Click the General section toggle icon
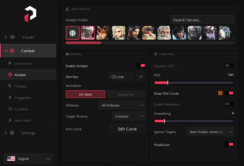The width and height of the screenshot is (244, 166). [67, 54]
